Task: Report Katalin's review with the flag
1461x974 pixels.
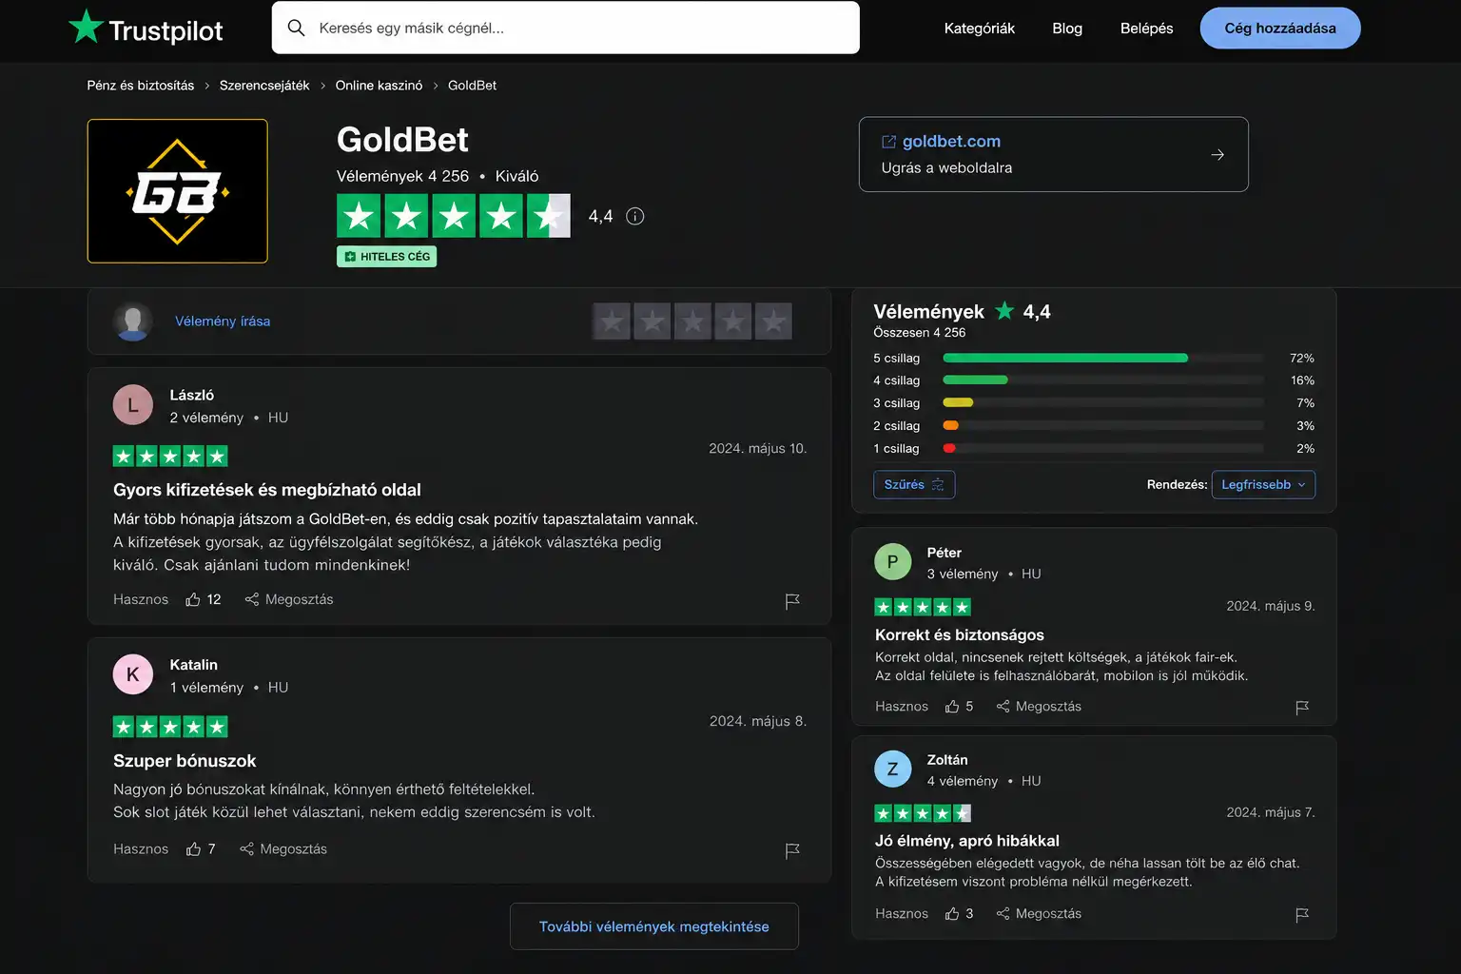Action: 792,850
